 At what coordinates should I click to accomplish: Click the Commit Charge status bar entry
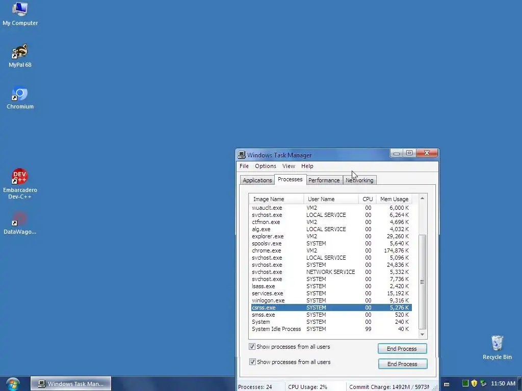point(389,387)
